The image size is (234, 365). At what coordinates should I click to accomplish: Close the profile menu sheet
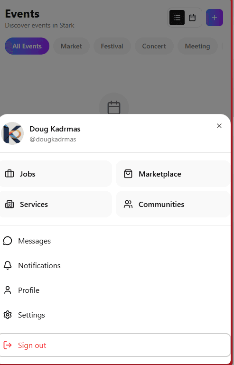219,126
